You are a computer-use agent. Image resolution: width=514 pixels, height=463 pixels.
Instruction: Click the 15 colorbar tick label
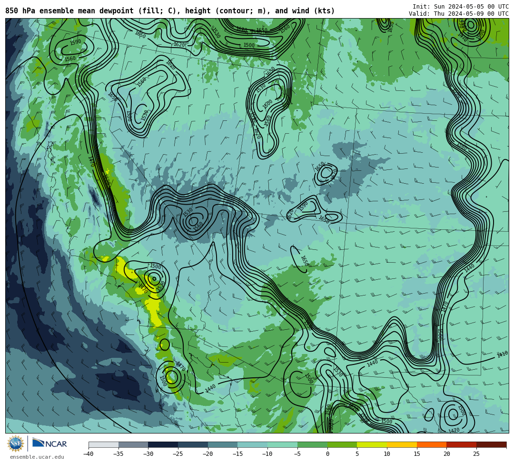417,454
